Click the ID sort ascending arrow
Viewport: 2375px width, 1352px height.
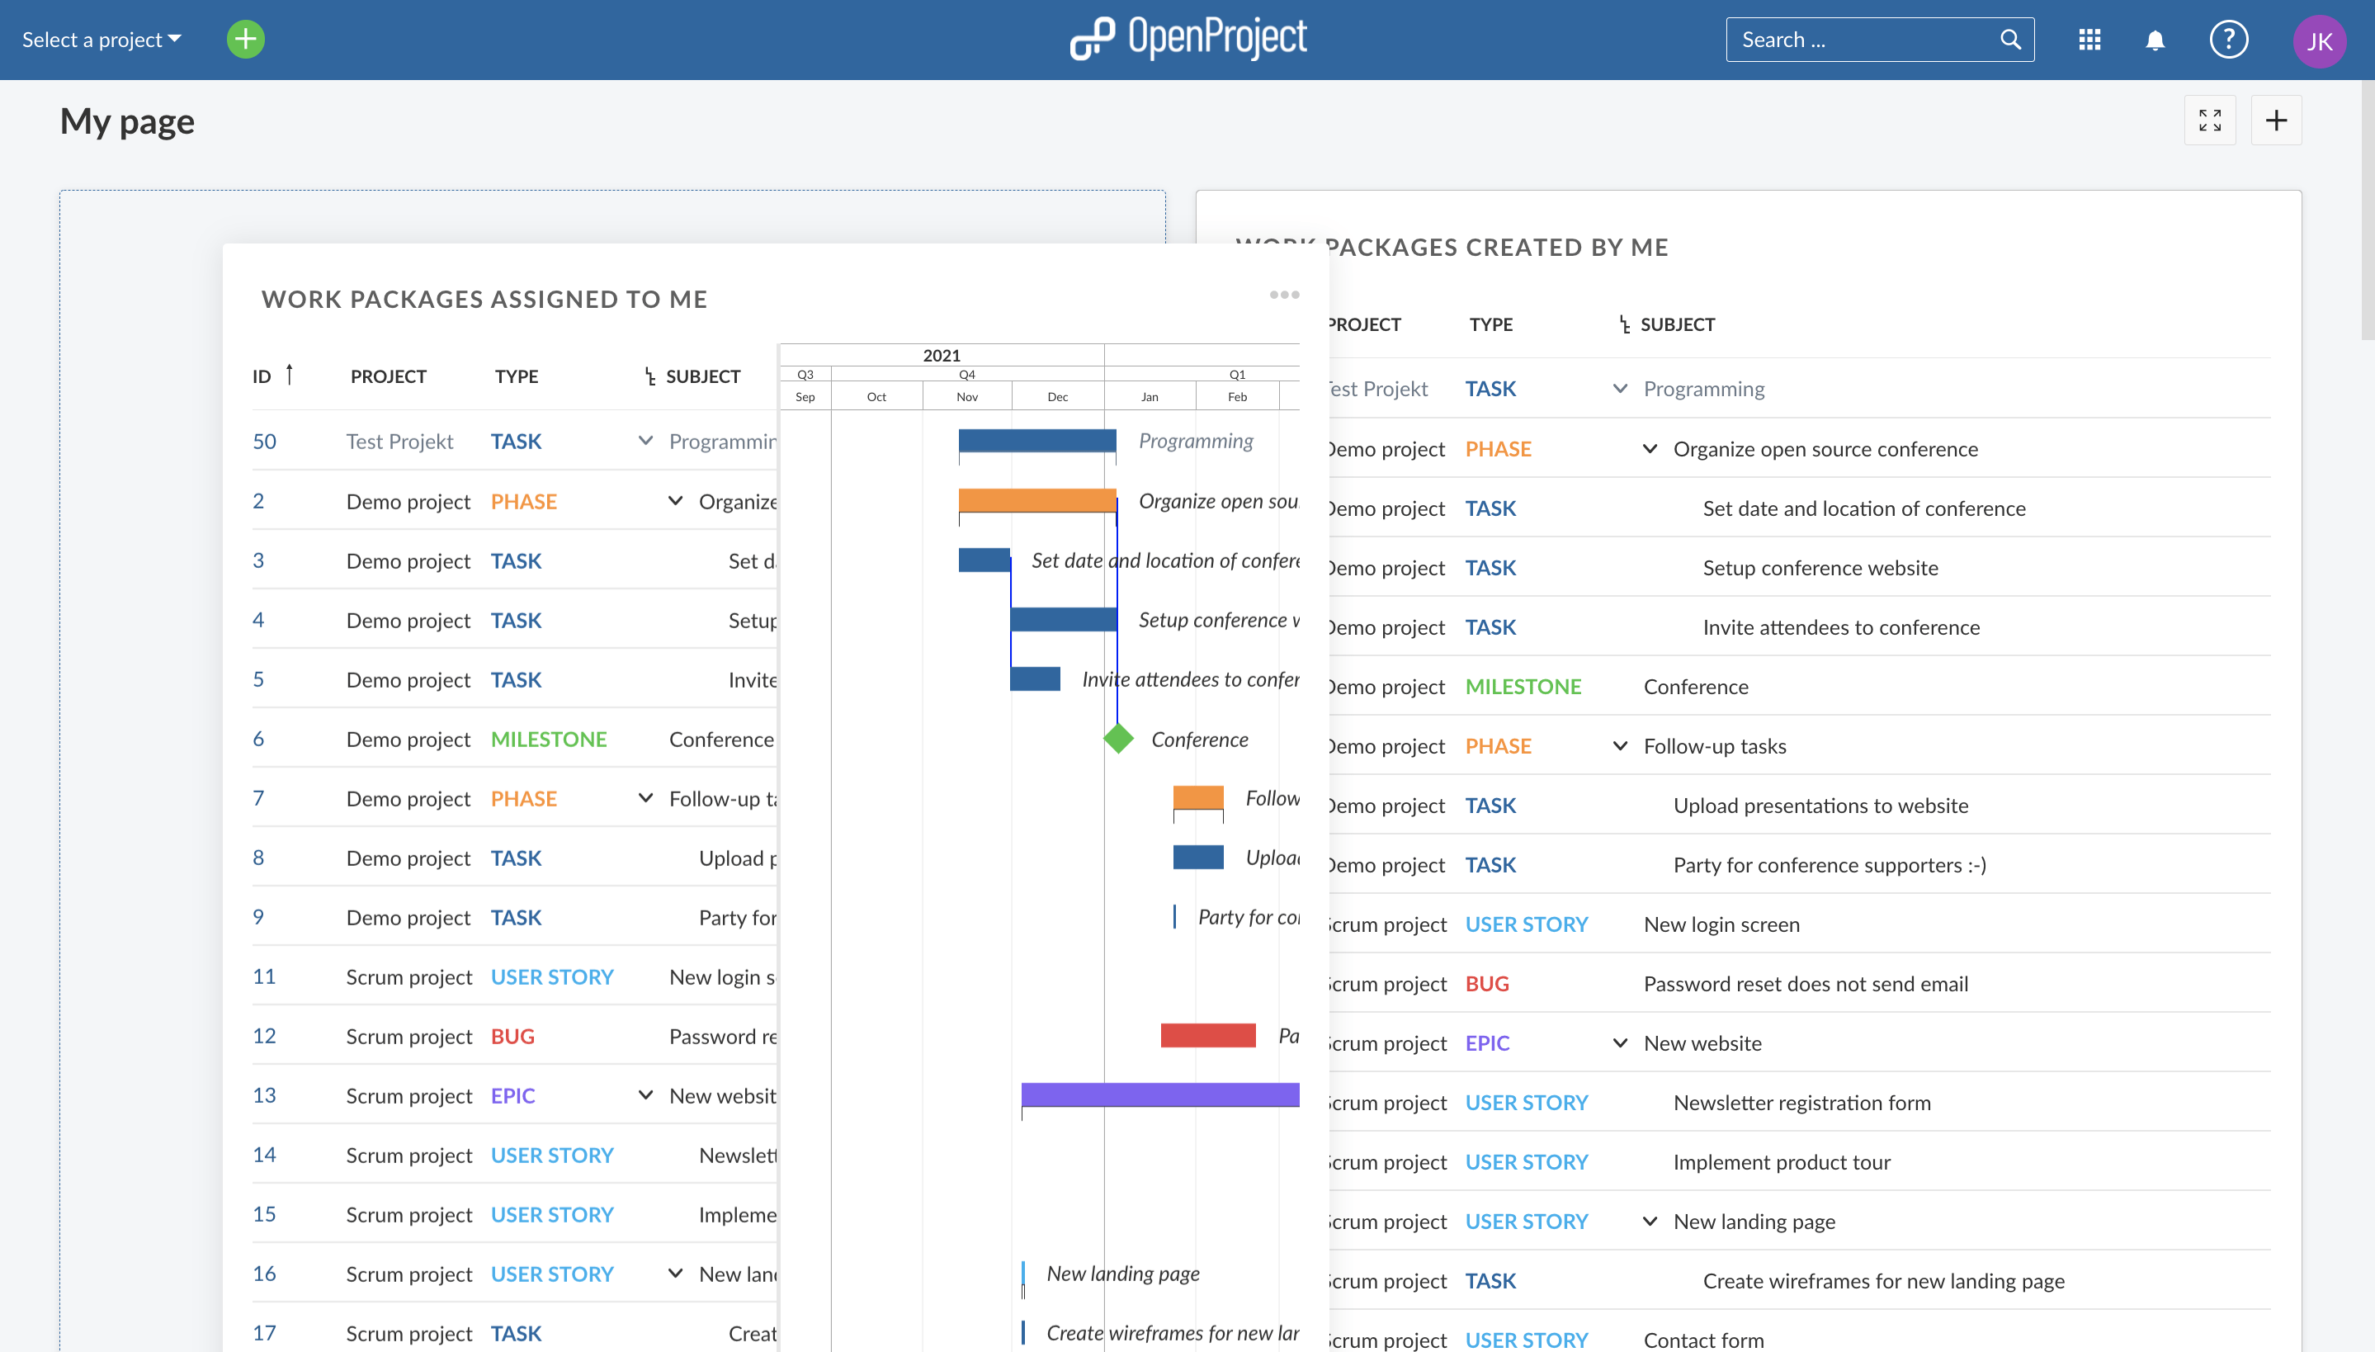point(290,374)
